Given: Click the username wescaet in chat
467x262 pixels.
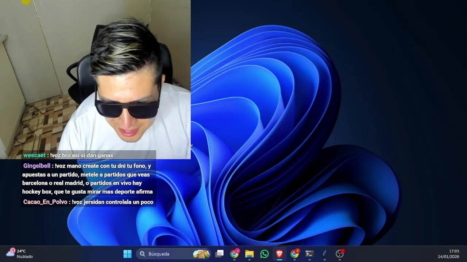Looking at the screenshot, I should point(34,155).
